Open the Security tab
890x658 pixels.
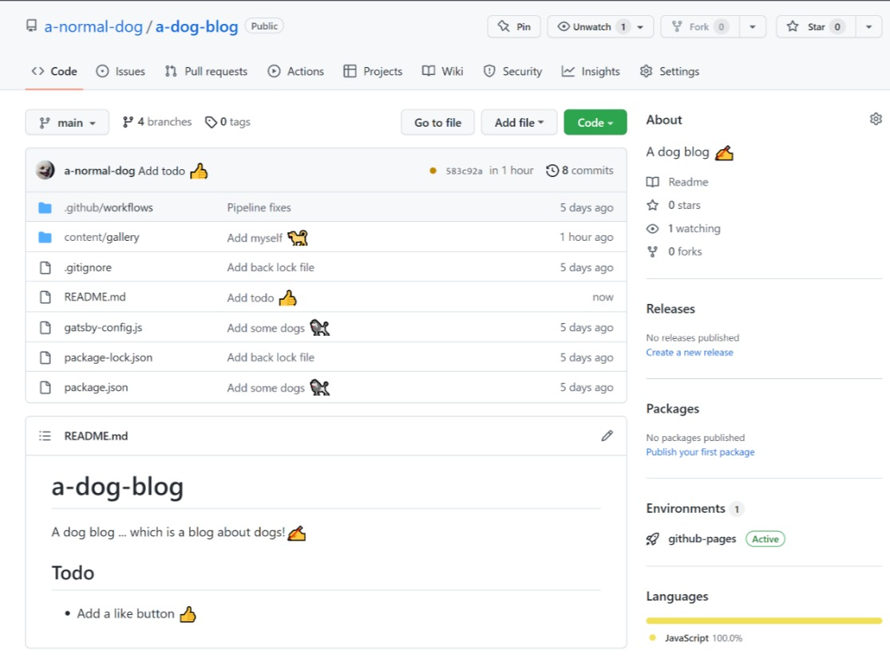[x=512, y=72]
